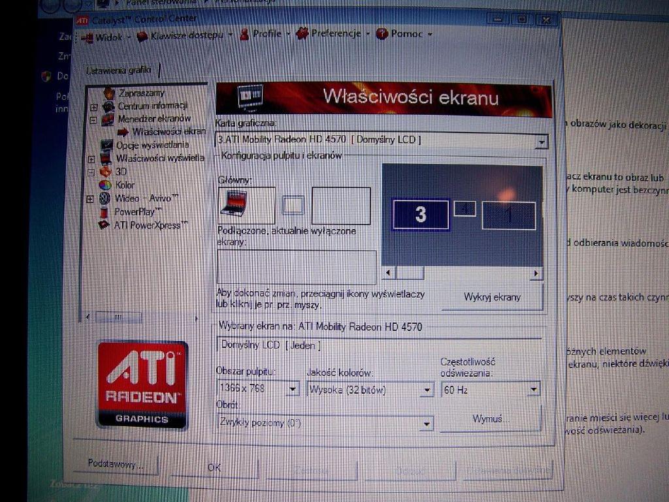This screenshot has height=502, width=669.
Task: Expand the Wideo – Avivo tree node
Action: [90, 198]
